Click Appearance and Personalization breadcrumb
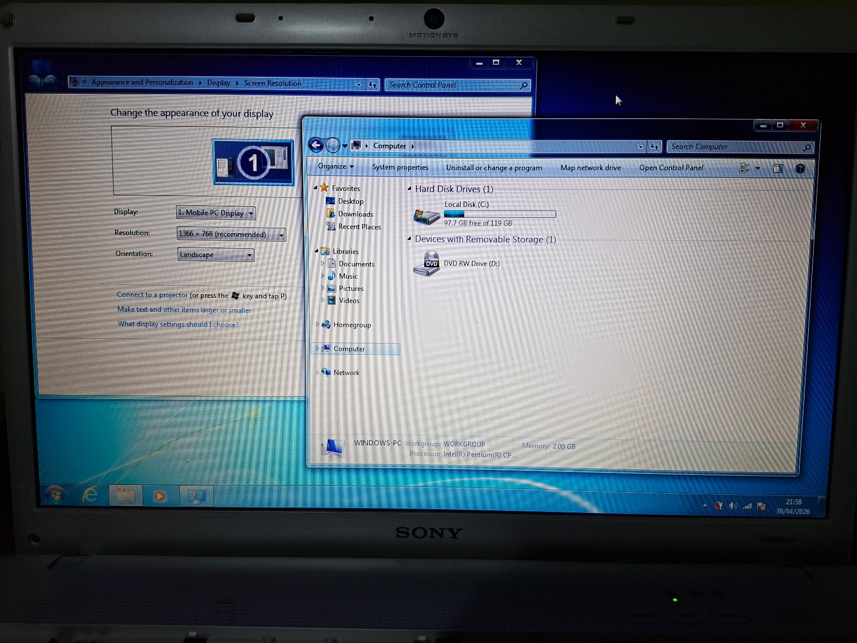This screenshot has width=857, height=643. [142, 82]
